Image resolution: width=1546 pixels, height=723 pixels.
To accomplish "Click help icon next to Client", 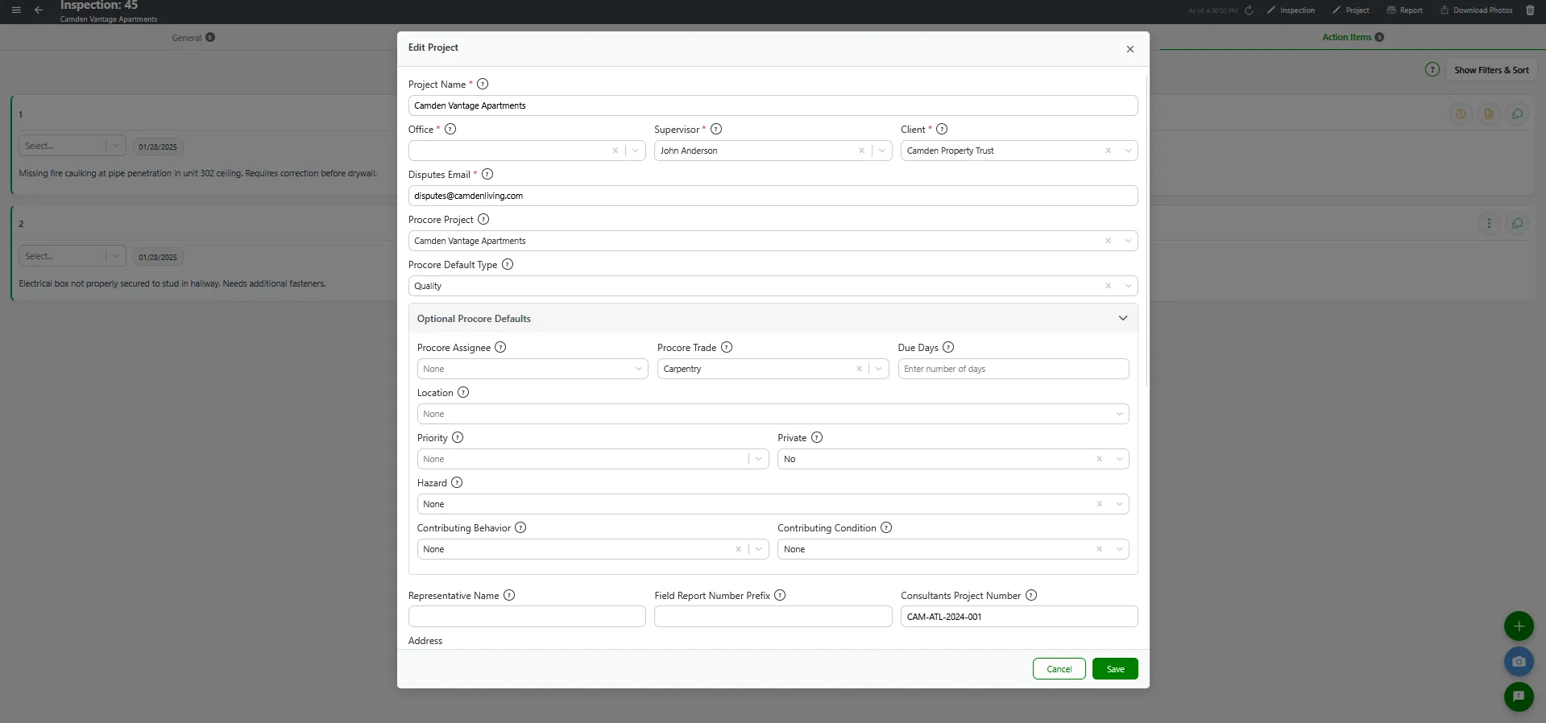I will point(942,129).
